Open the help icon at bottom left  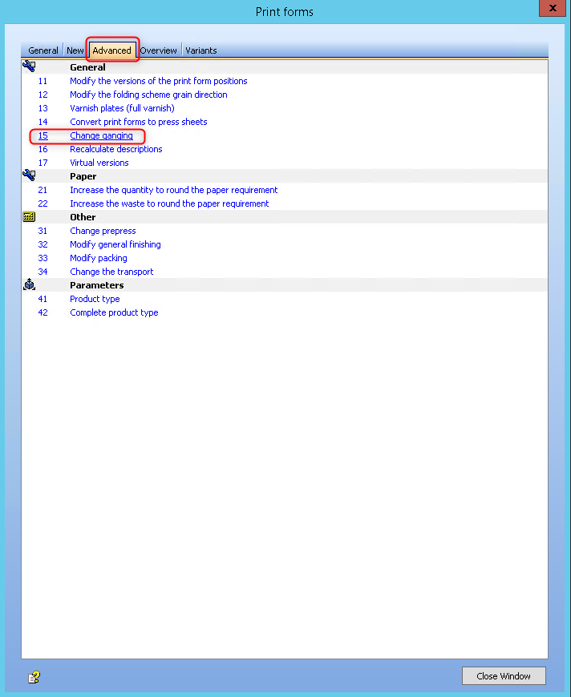pos(34,677)
